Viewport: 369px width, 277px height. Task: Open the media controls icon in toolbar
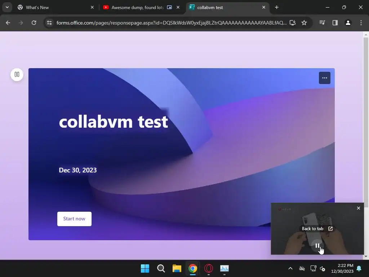pos(322,23)
